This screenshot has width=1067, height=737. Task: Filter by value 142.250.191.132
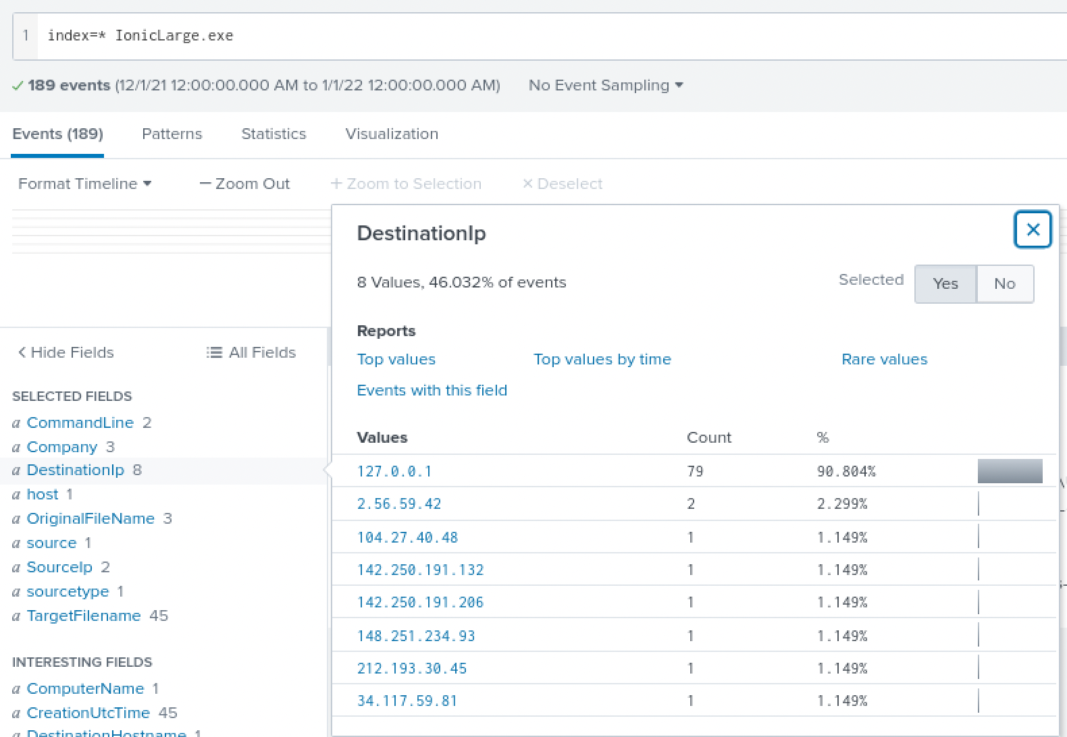coord(421,570)
